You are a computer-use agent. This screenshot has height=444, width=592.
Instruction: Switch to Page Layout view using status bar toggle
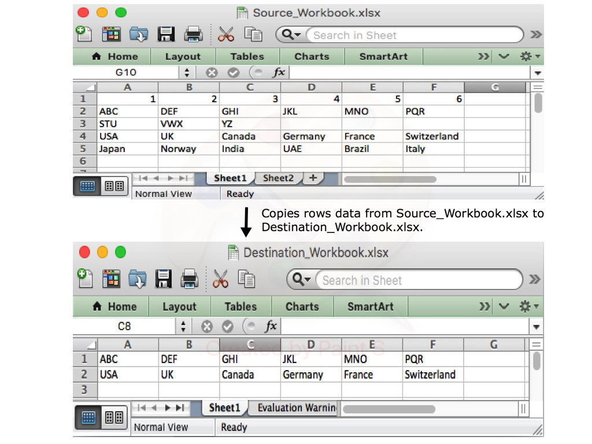[113, 186]
